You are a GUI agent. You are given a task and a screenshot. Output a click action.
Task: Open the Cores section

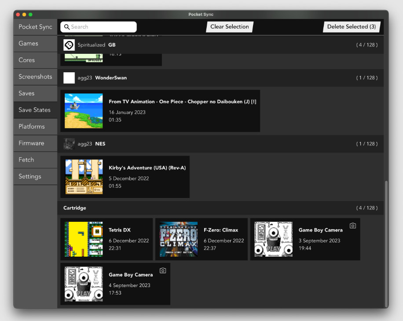tap(36, 60)
